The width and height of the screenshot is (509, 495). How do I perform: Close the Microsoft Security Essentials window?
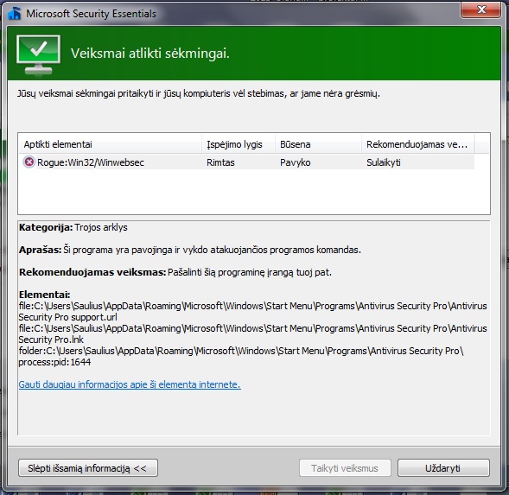point(480,10)
